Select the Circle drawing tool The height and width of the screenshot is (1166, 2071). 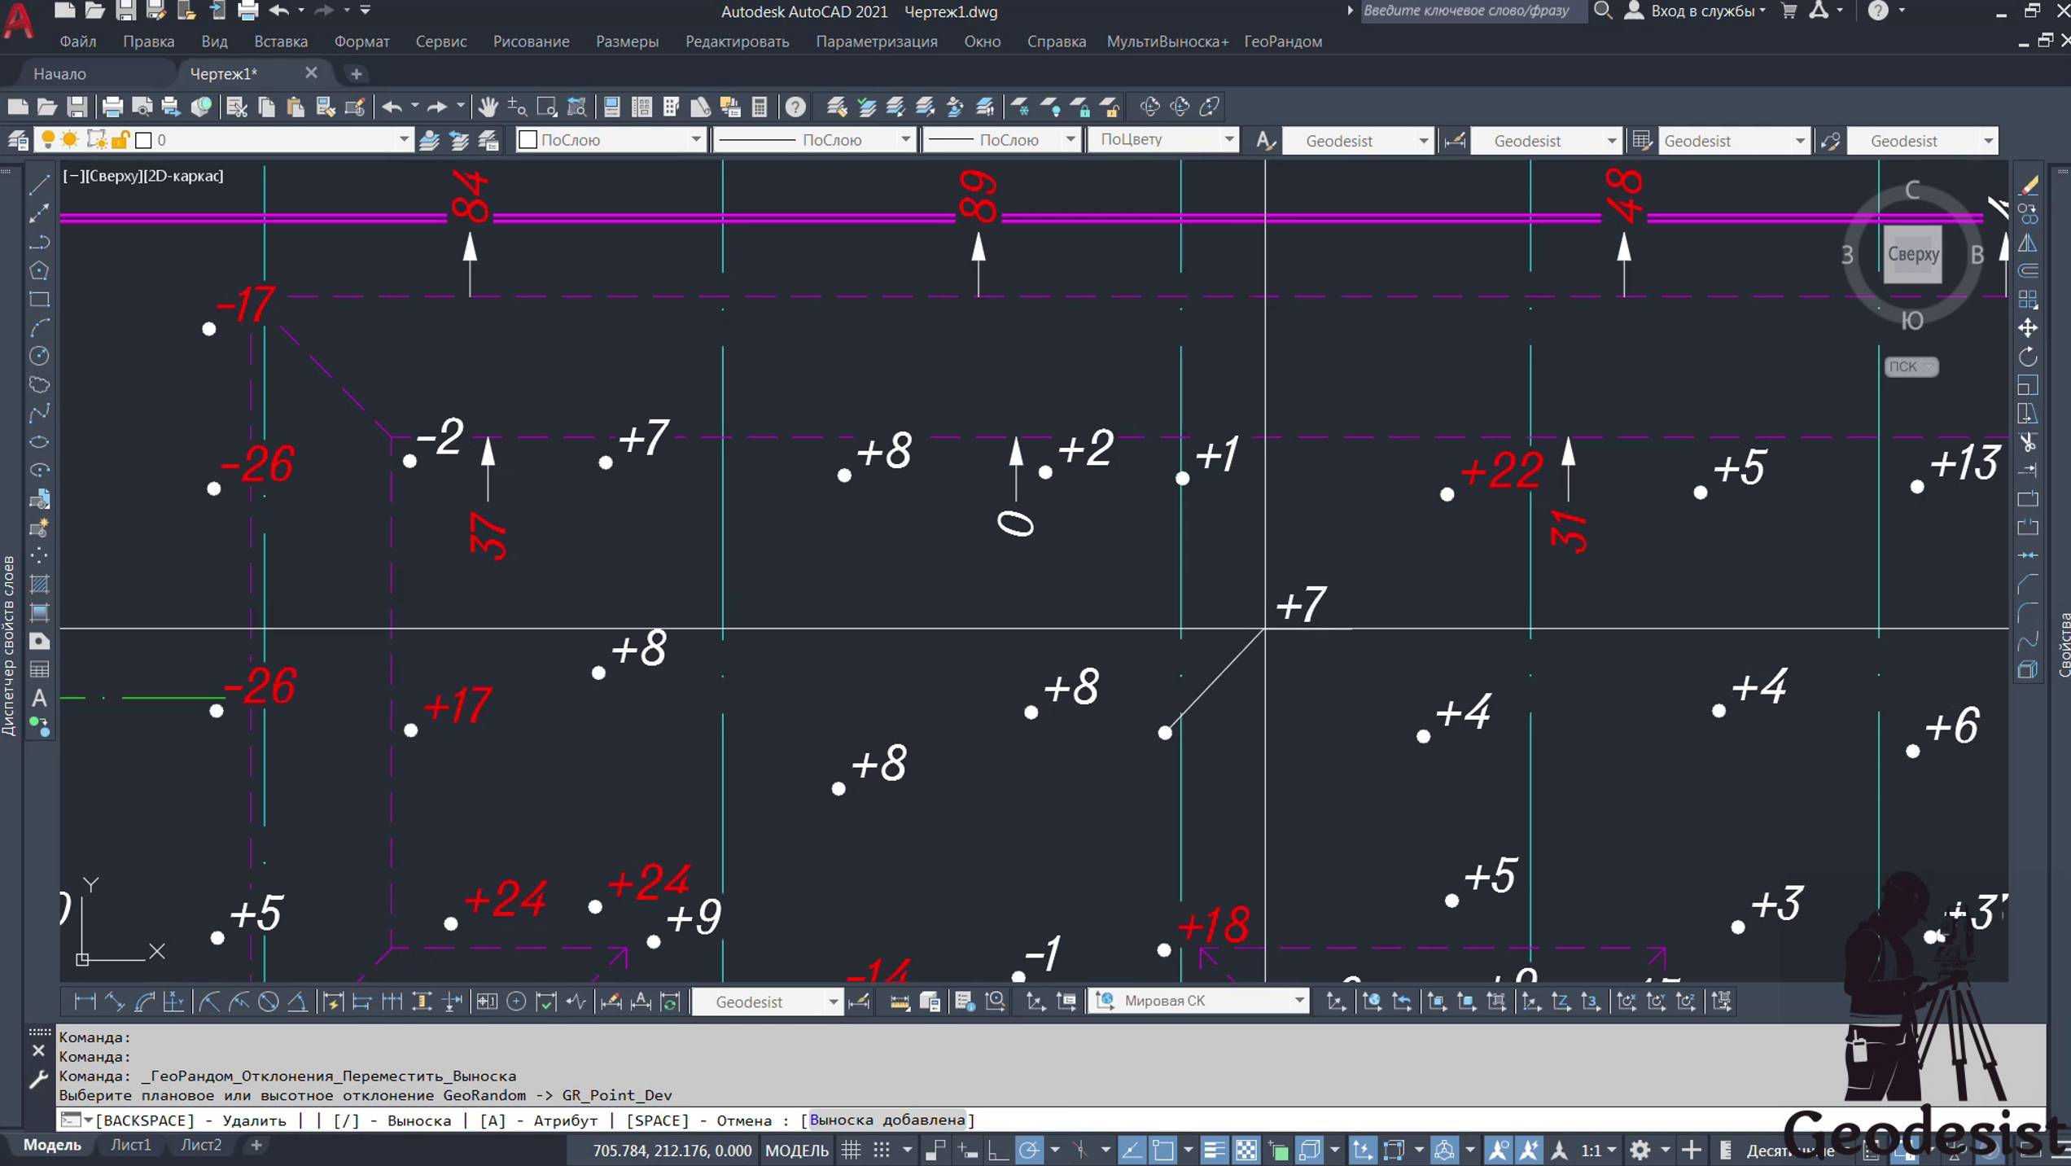click(x=39, y=356)
